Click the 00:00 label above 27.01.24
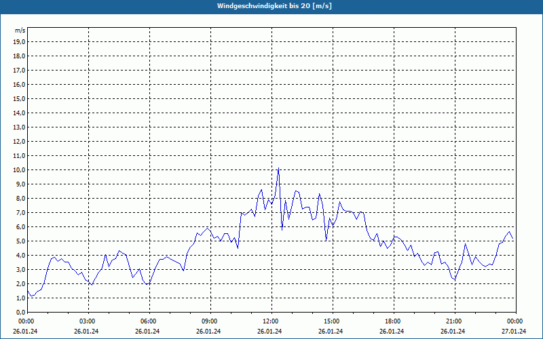Screen dimensions: 543x339 516,321
